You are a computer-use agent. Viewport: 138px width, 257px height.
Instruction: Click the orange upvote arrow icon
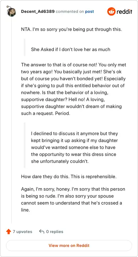9,232
